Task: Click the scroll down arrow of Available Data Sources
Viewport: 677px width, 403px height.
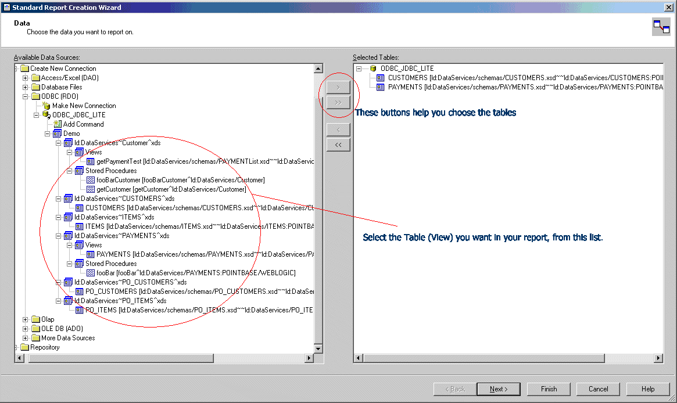Action: tap(318, 348)
